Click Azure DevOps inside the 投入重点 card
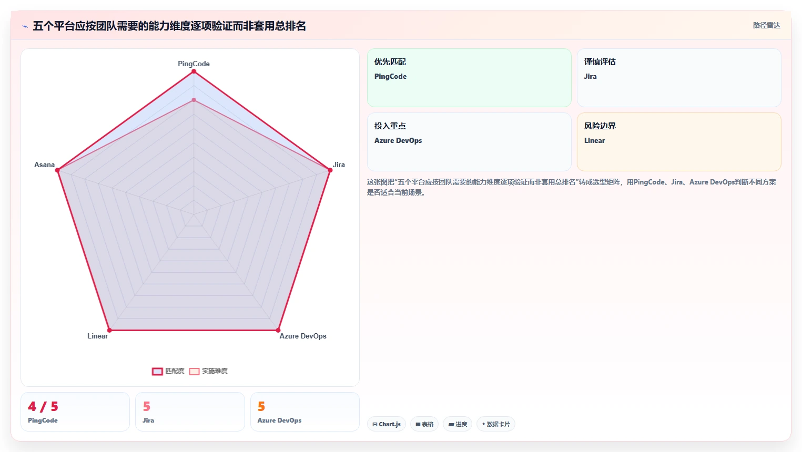Image resolution: width=802 pixels, height=452 pixels. [x=398, y=140]
